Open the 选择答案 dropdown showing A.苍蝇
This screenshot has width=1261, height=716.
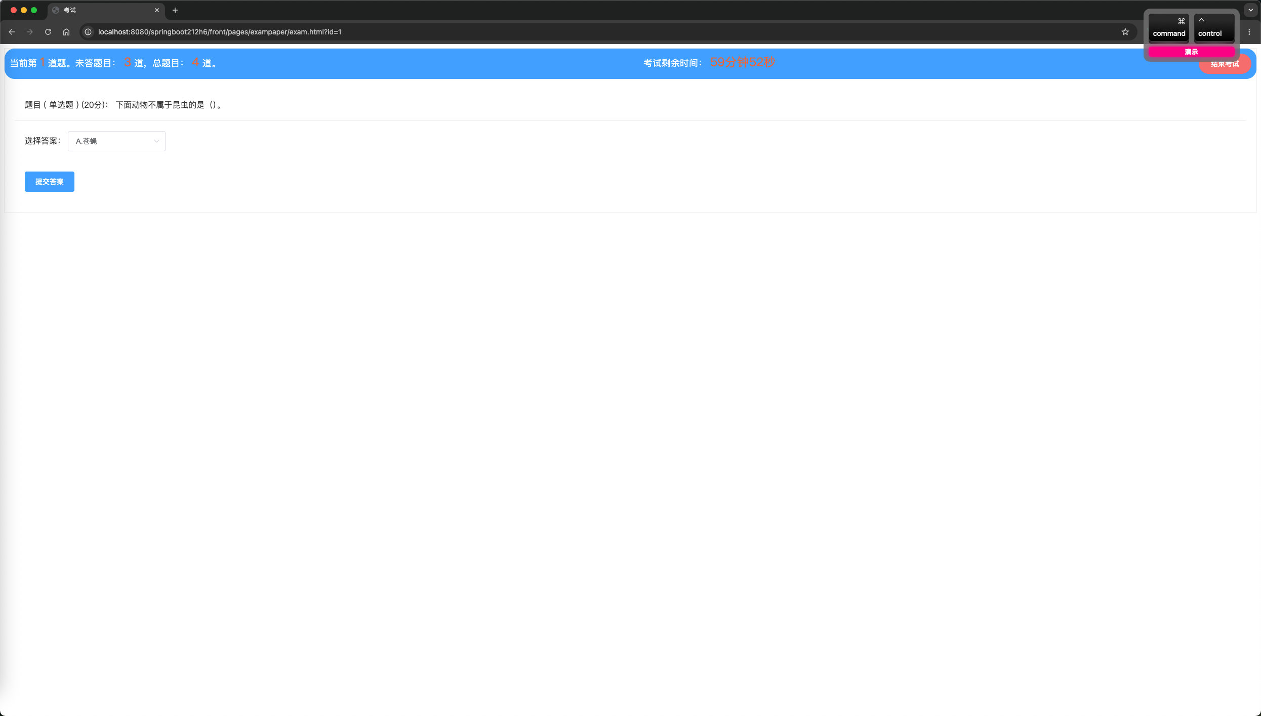[116, 141]
